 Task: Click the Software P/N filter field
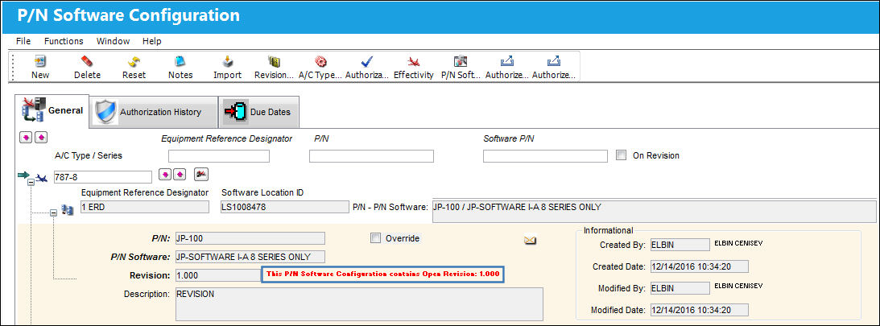(546, 156)
